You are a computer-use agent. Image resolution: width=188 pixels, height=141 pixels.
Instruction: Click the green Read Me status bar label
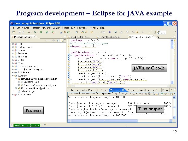[x=27, y=125]
